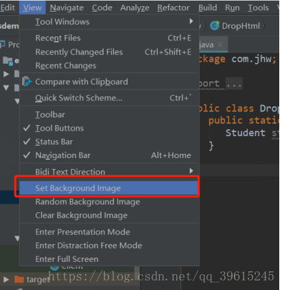Choose Recent Files from View menu
This screenshot has height=290, width=282.
click(x=109, y=38)
